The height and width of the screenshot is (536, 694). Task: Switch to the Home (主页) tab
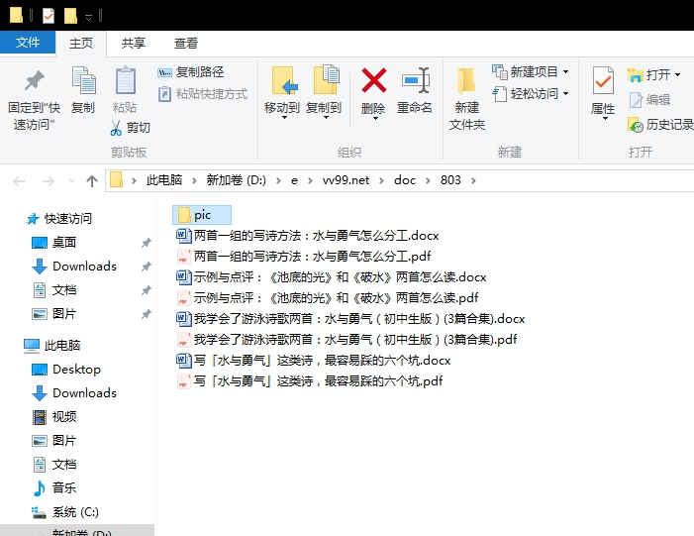[x=81, y=44]
